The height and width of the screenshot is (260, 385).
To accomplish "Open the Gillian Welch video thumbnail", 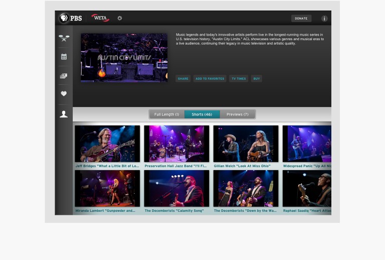I will click(x=246, y=144).
